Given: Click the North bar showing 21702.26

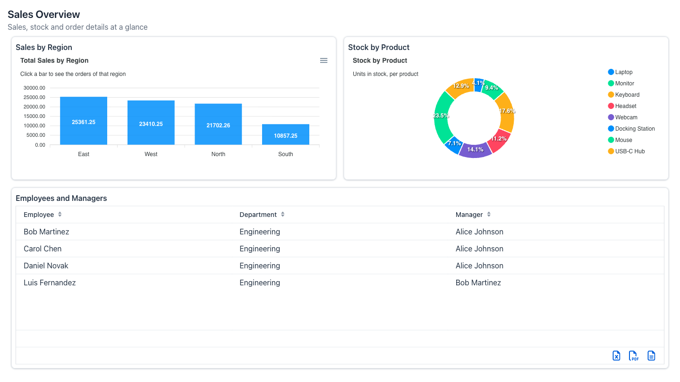Looking at the screenshot, I should (218, 124).
